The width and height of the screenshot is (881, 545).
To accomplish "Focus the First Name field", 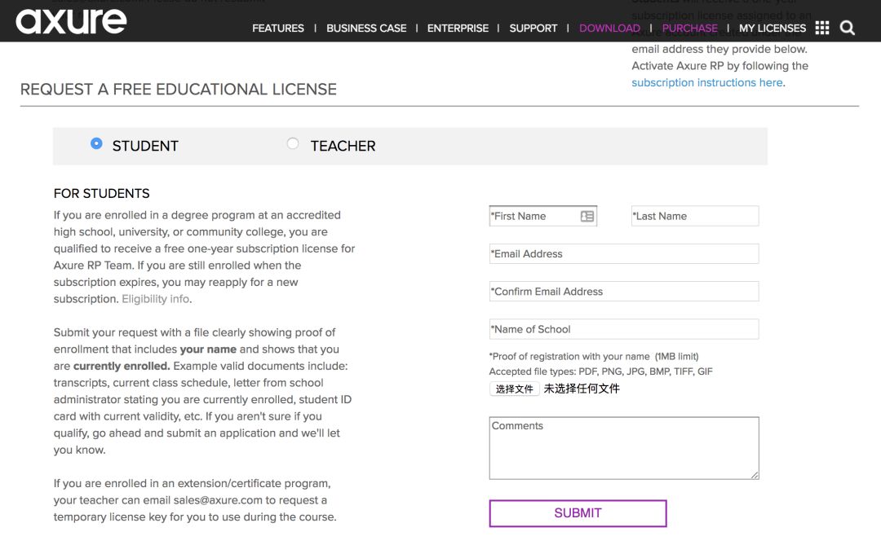I will 533,216.
